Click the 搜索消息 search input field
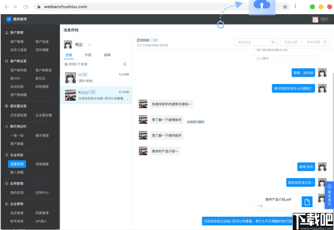The image size is (334, 230). tap(254, 42)
